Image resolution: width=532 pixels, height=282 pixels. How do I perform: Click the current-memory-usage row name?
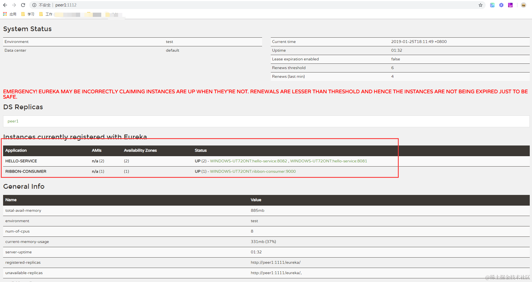(x=27, y=242)
